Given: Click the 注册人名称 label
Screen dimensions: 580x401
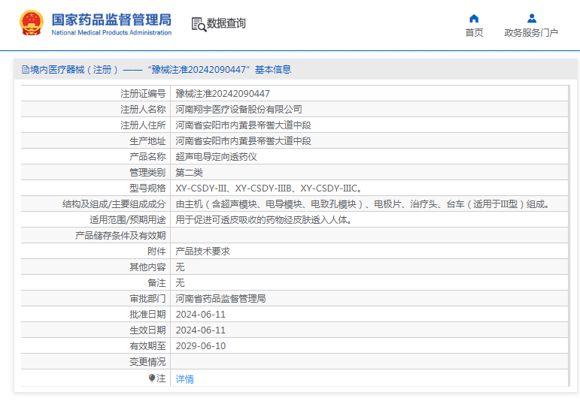Looking at the screenshot, I should point(143,110).
